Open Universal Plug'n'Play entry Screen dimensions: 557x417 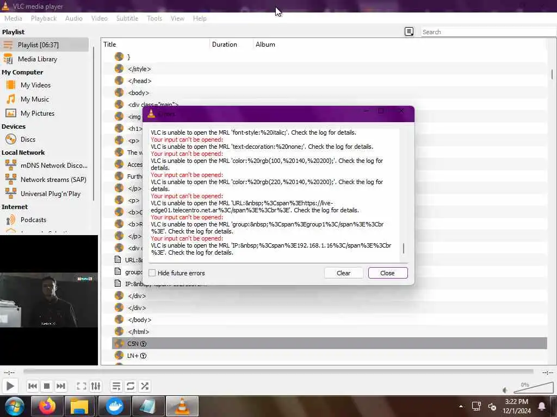click(x=45, y=194)
